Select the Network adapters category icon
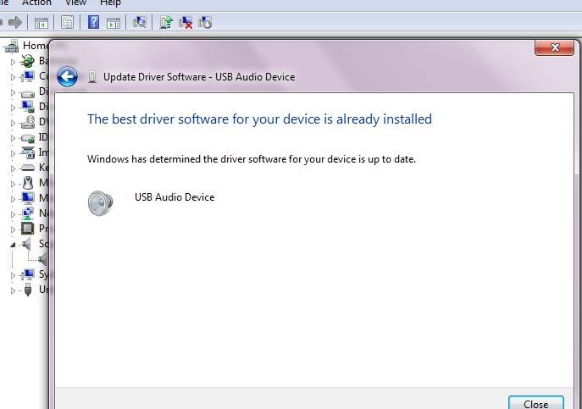This screenshot has width=582, height=409. point(27,213)
